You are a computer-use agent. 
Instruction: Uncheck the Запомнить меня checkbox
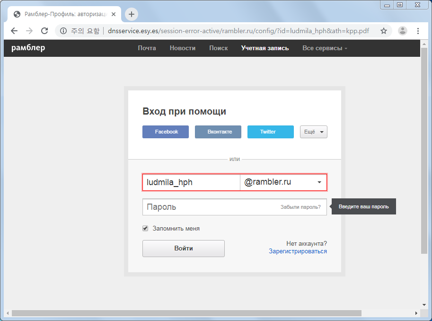tap(145, 228)
